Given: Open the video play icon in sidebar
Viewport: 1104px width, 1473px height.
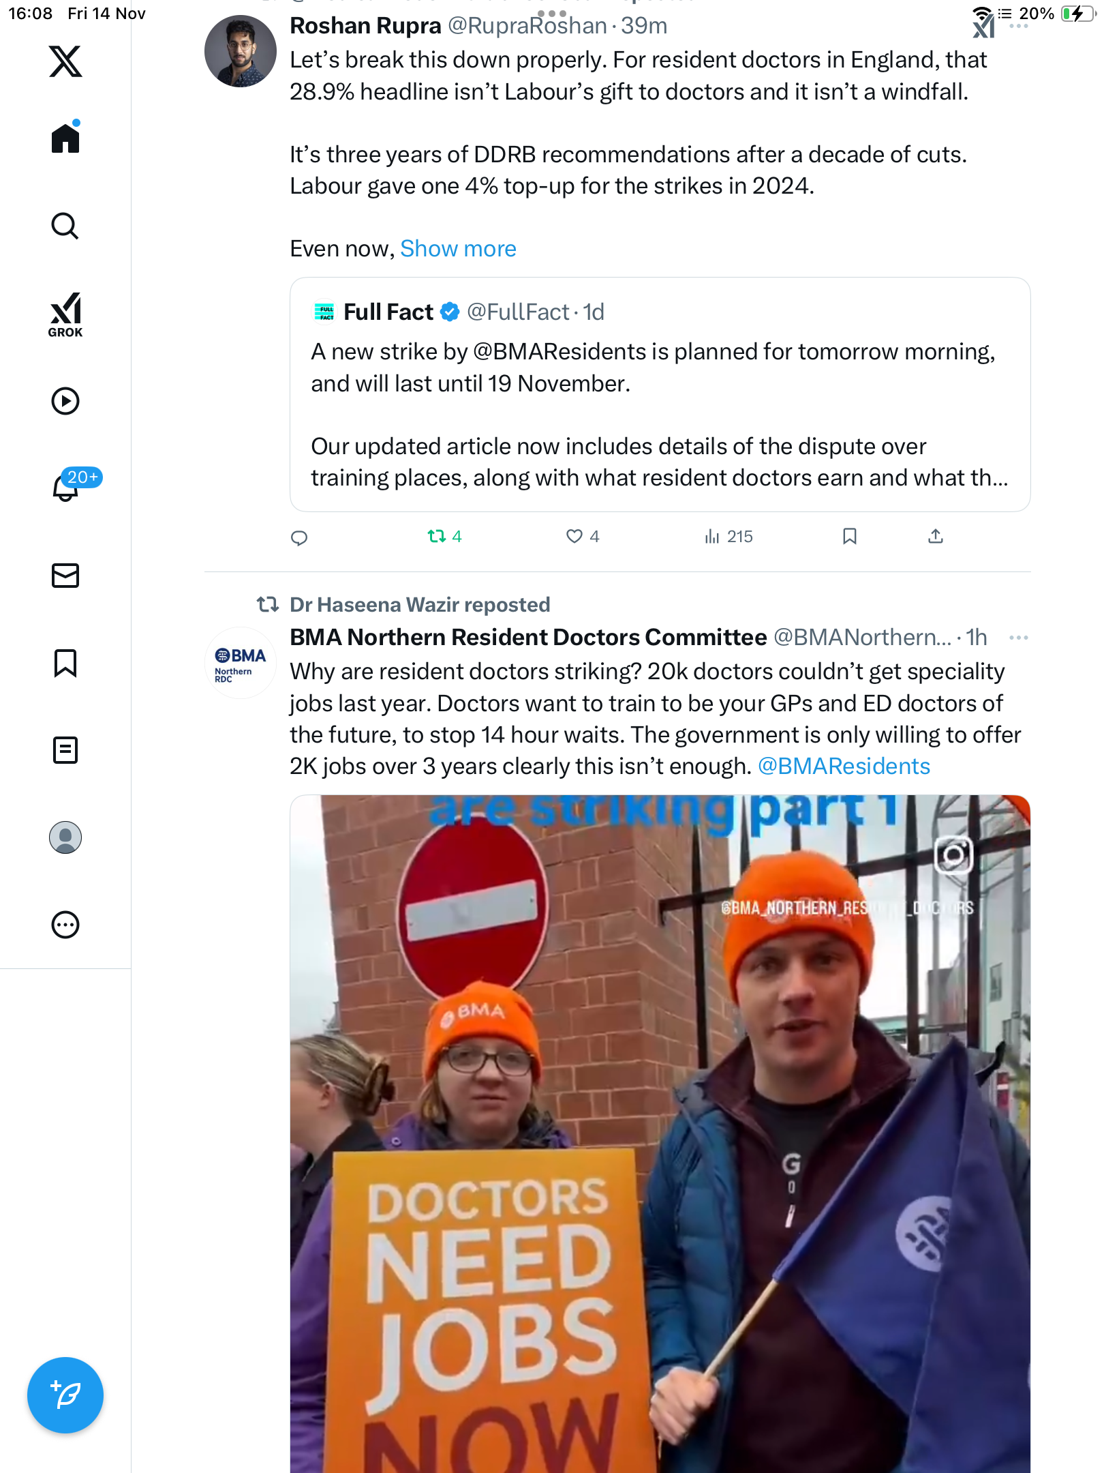Looking at the screenshot, I should click(65, 401).
